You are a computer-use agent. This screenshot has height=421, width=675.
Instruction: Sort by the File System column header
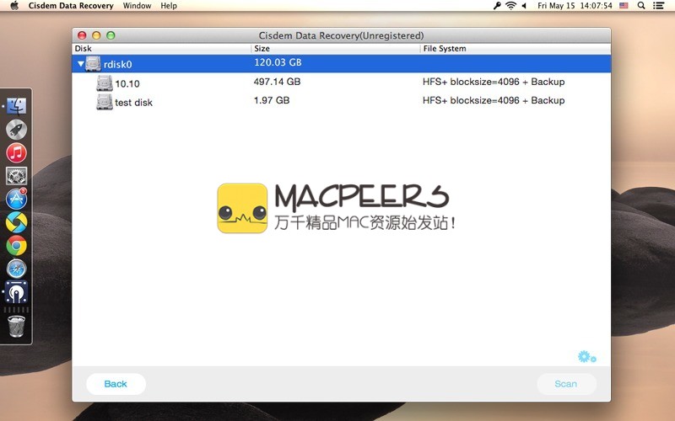tap(516, 49)
